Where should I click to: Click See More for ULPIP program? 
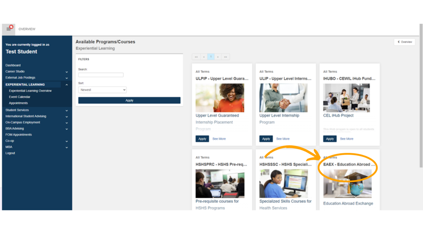[219, 139]
